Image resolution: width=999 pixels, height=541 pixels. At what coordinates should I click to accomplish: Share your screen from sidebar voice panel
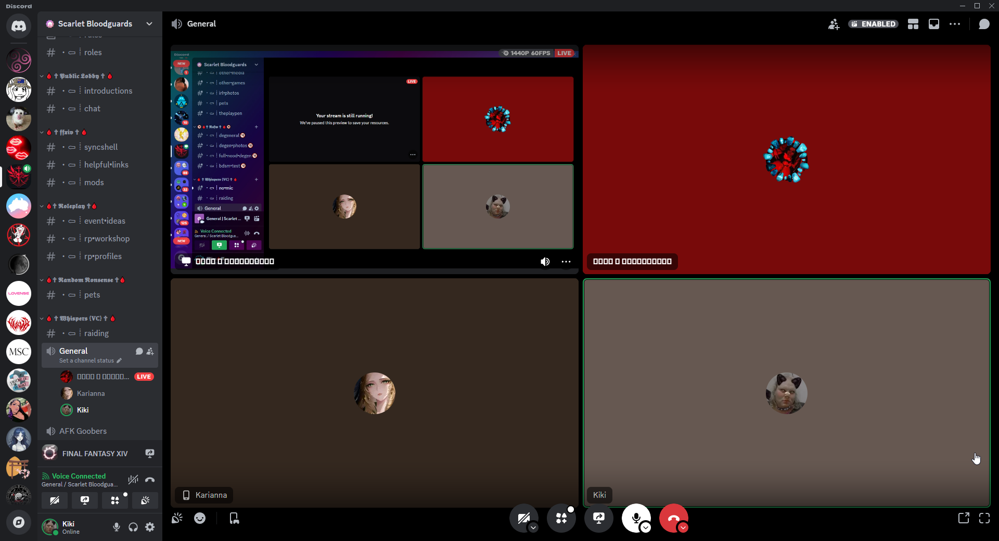tap(85, 500)
